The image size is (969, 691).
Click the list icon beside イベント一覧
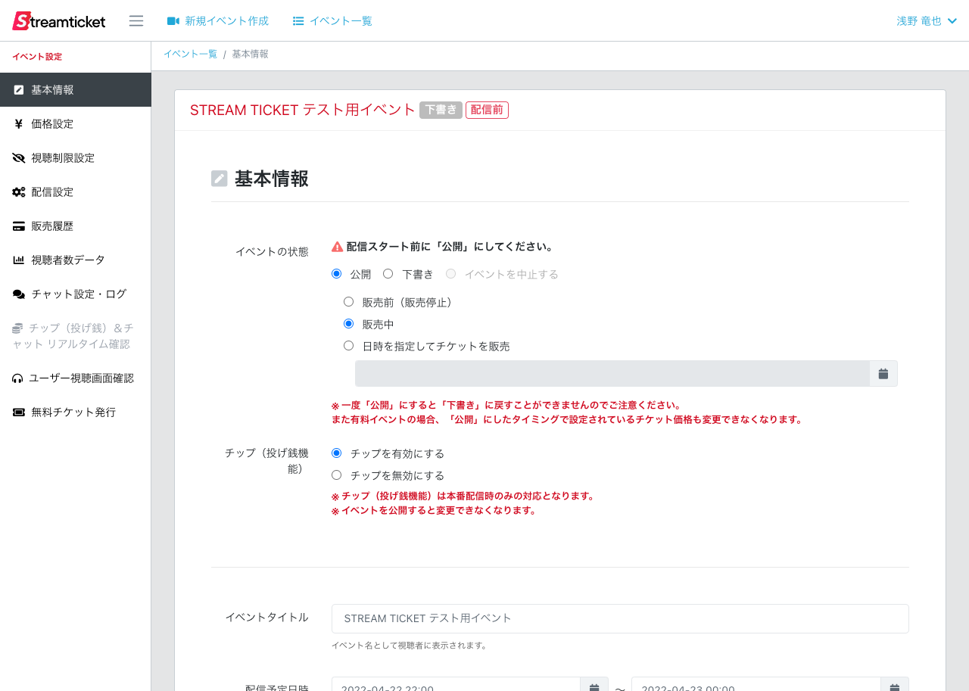point(298,21)
